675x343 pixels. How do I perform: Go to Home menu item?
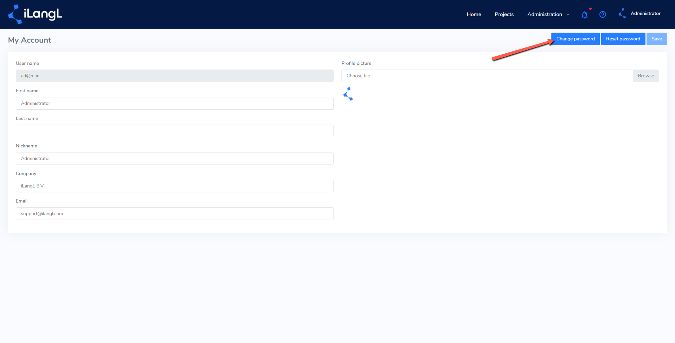tap(474, 14)
